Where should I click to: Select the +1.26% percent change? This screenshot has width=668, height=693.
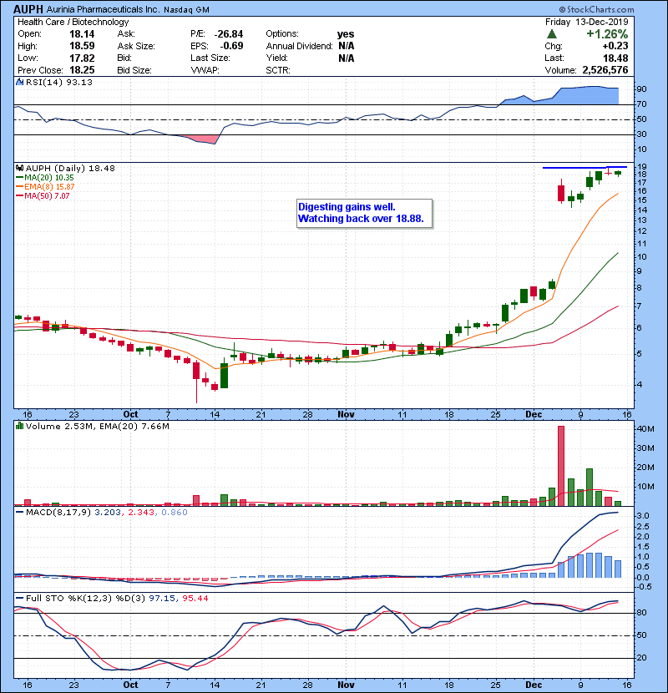(x=607, y=34)
